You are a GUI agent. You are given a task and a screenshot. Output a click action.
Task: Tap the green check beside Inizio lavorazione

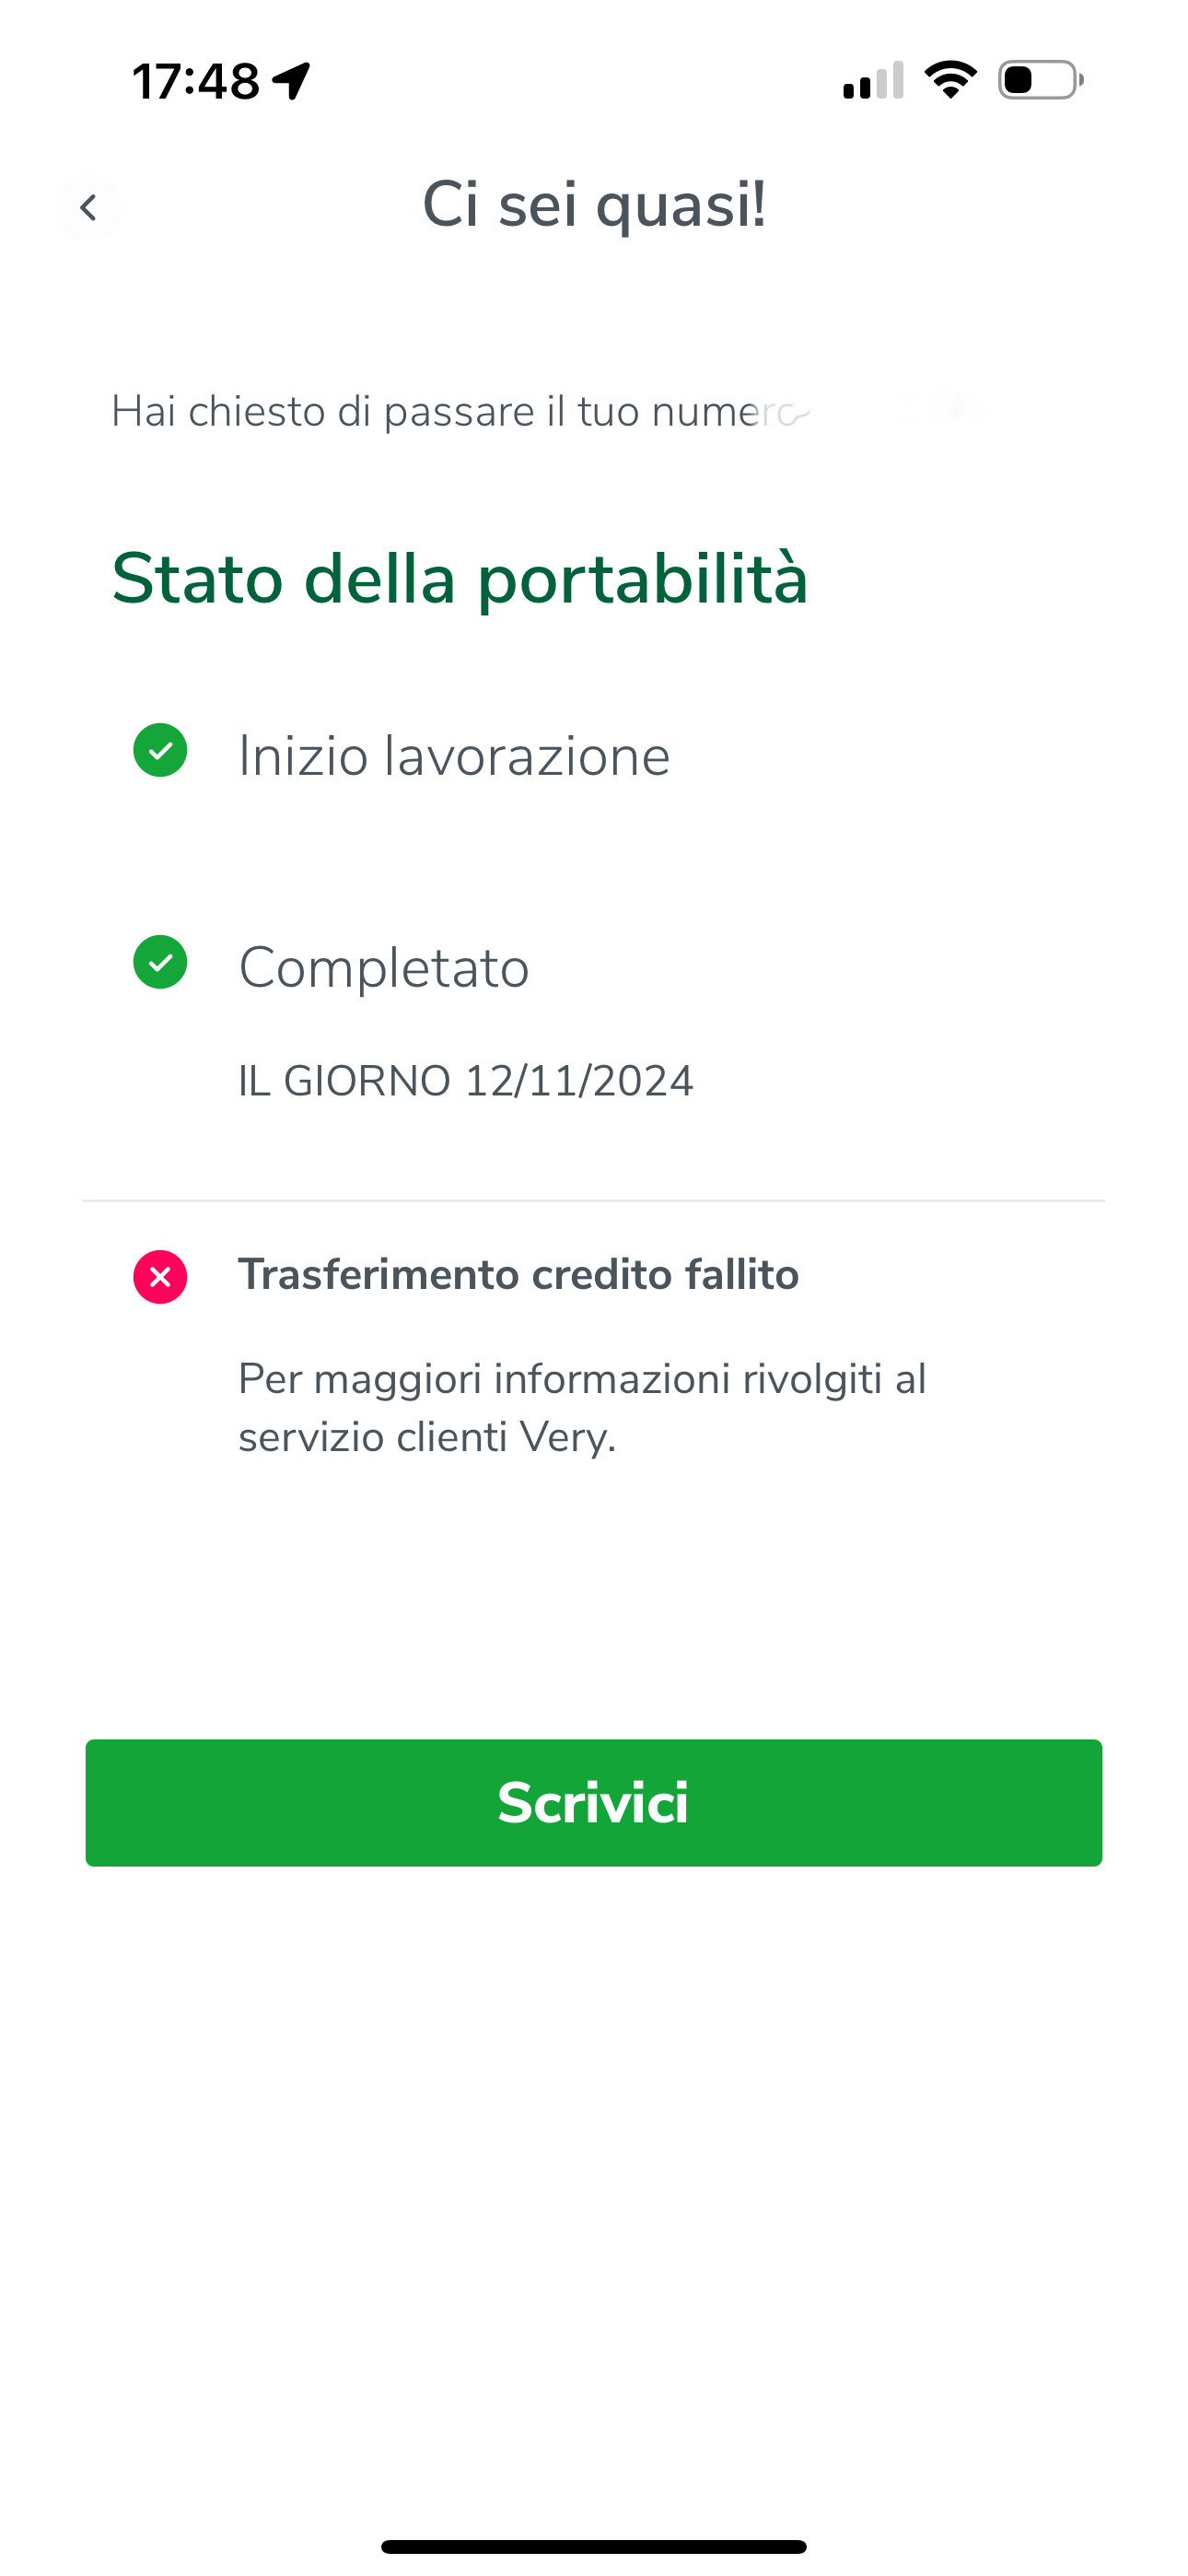pyautogui.click(x=160, y=750)
